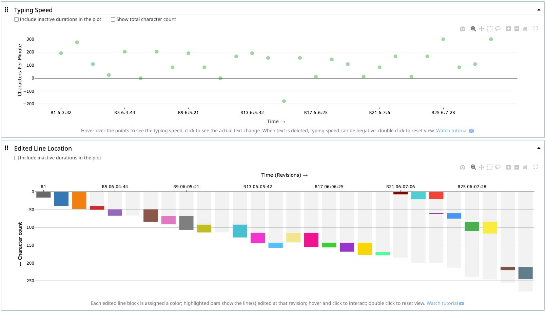Viewport: 546px width, 312px height.
Task: Choose lasso select in Typing Speed chart toolbar
Action: pyautogui.click(x=498, y=29)
